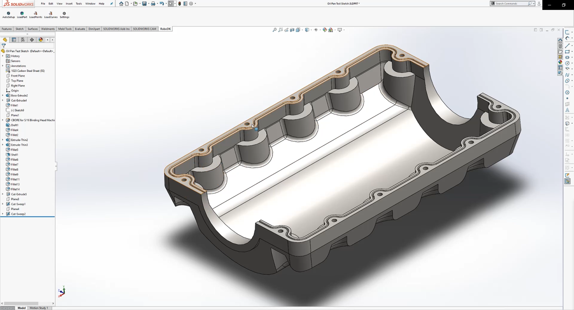Switch to the Sketch ribbon tab

tap(19, 29)
